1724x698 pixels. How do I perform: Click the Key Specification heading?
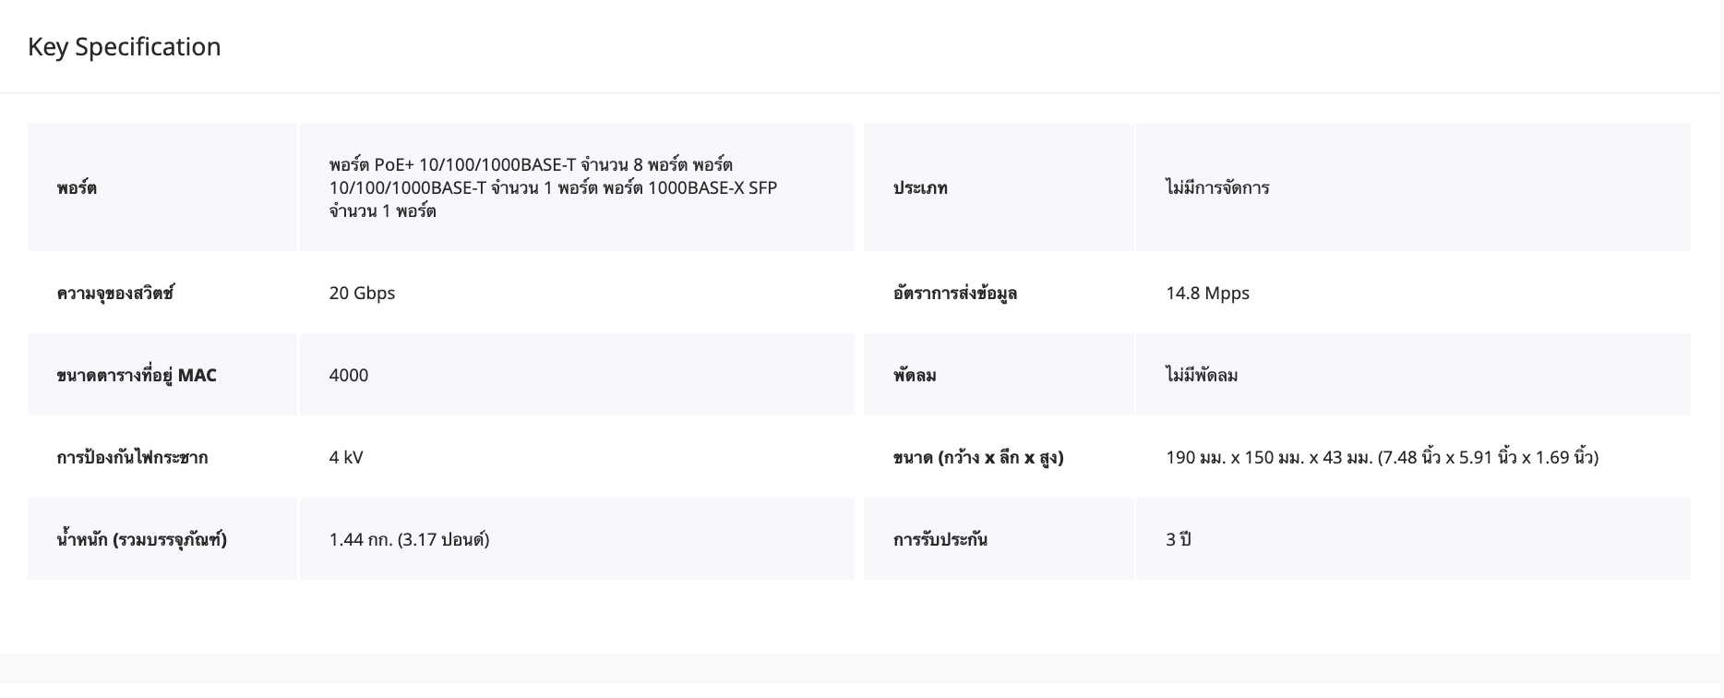point(125,47)
